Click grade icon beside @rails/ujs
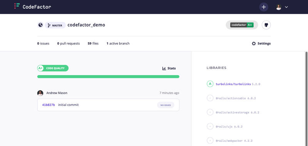 click(x=210, y=126)
